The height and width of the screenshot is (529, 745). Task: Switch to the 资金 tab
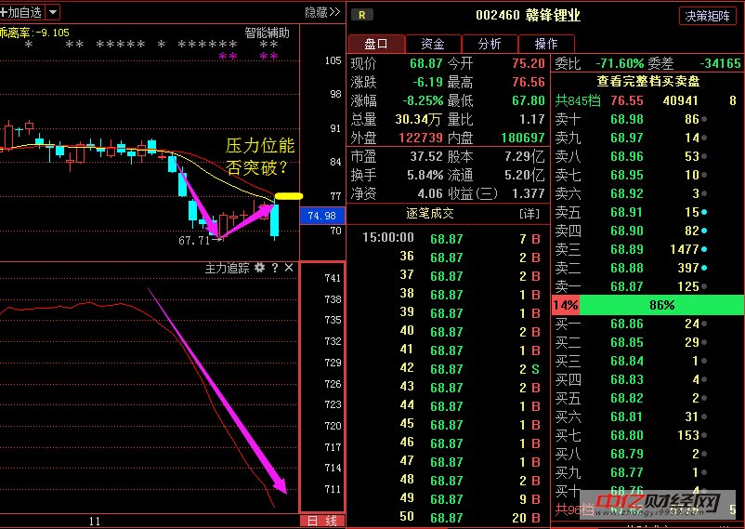(433, 44)
